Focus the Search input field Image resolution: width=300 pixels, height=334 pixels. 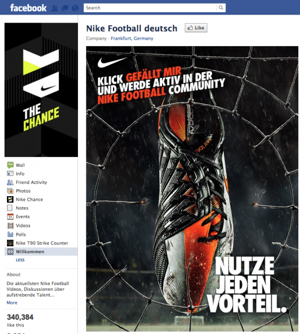[x=150, y=7]
